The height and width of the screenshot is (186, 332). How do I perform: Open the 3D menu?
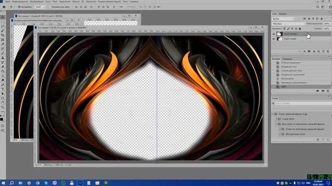[x=82, y=2]
